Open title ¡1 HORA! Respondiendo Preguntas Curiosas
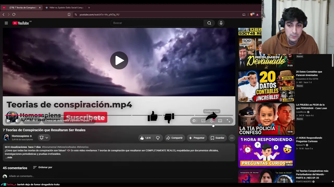The height and width of the screenshot is (187, 334). click(x=309, y=139)
